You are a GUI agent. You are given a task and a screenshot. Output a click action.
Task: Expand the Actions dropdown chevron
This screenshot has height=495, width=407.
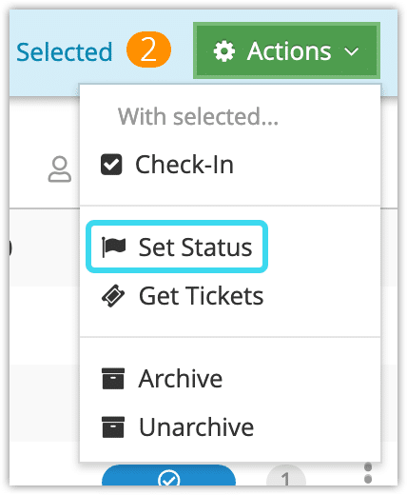(351, 51)
